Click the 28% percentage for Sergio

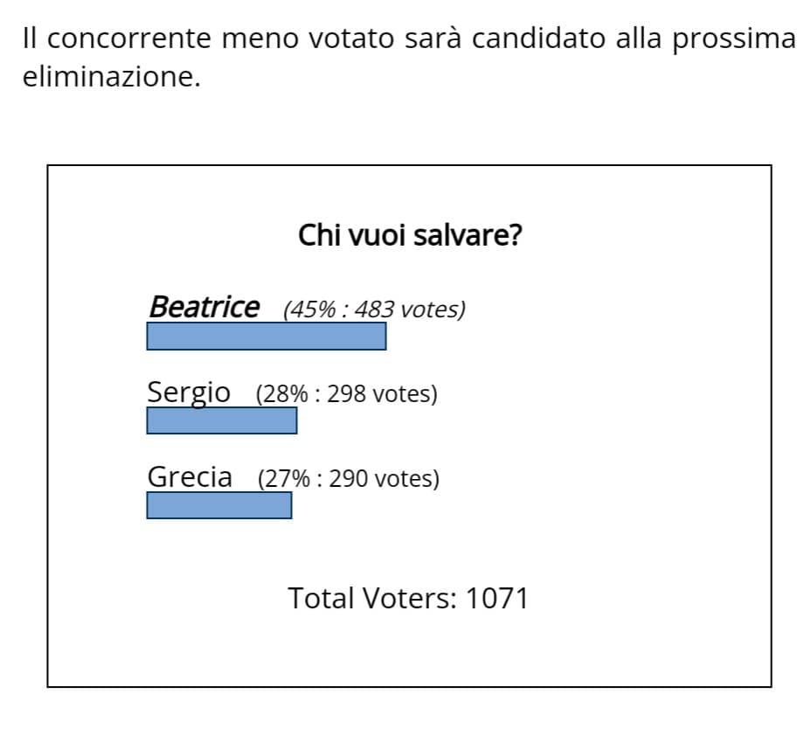[285, 394]
